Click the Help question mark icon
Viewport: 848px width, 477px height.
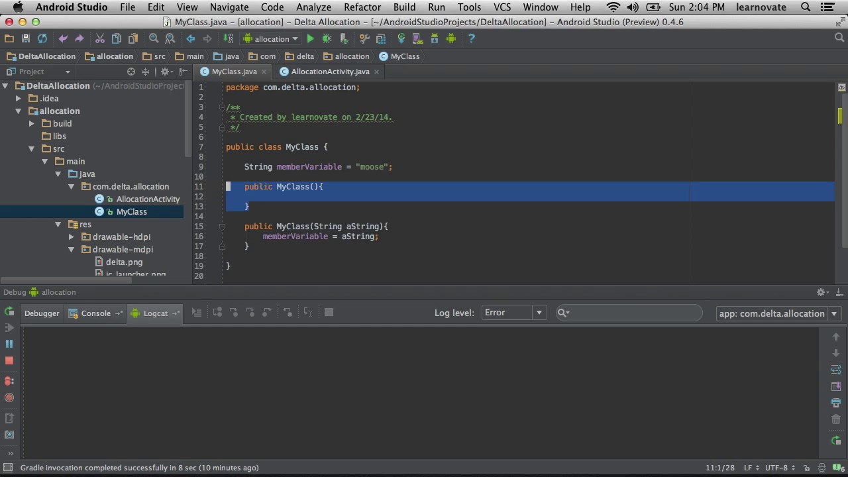(472, 39)
